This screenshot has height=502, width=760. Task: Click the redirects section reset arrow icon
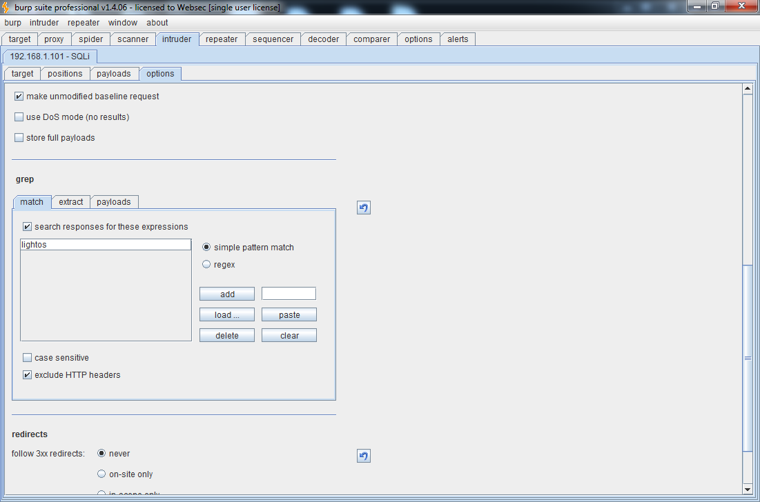[x=364, y=456]
